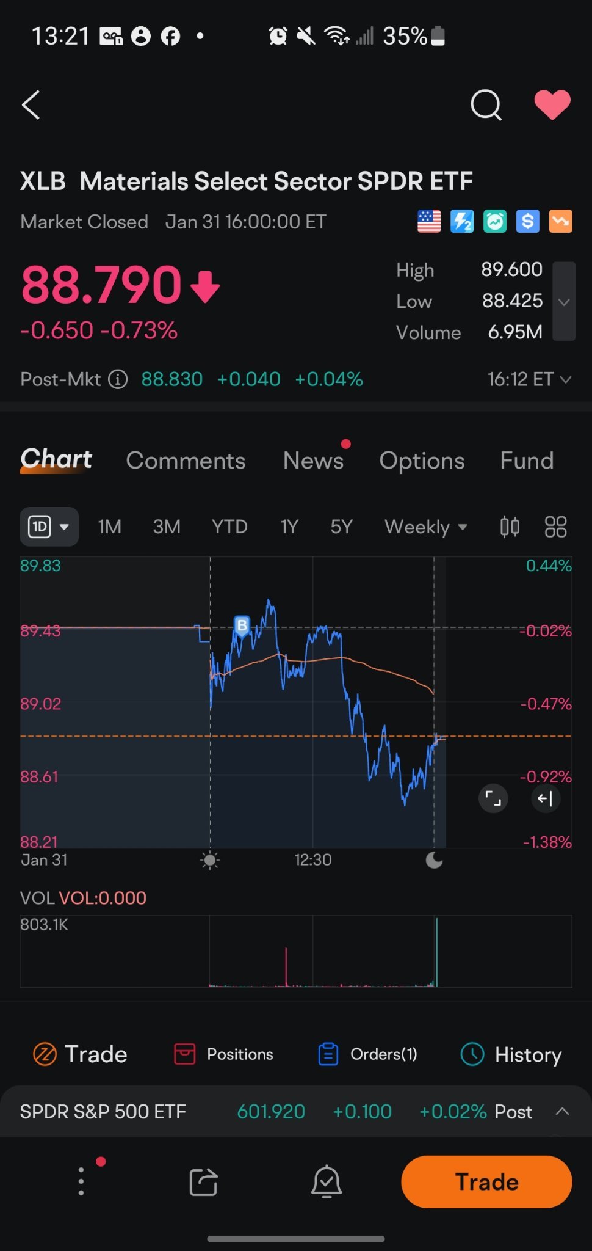Viewport: 592px width, 1251px height.
Task: Open the price alert bell icon
Action: click(x=327, y=1182)
